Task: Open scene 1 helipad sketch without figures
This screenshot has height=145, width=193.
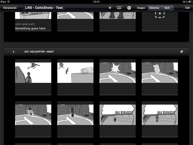Action: [x=75, y=15]
